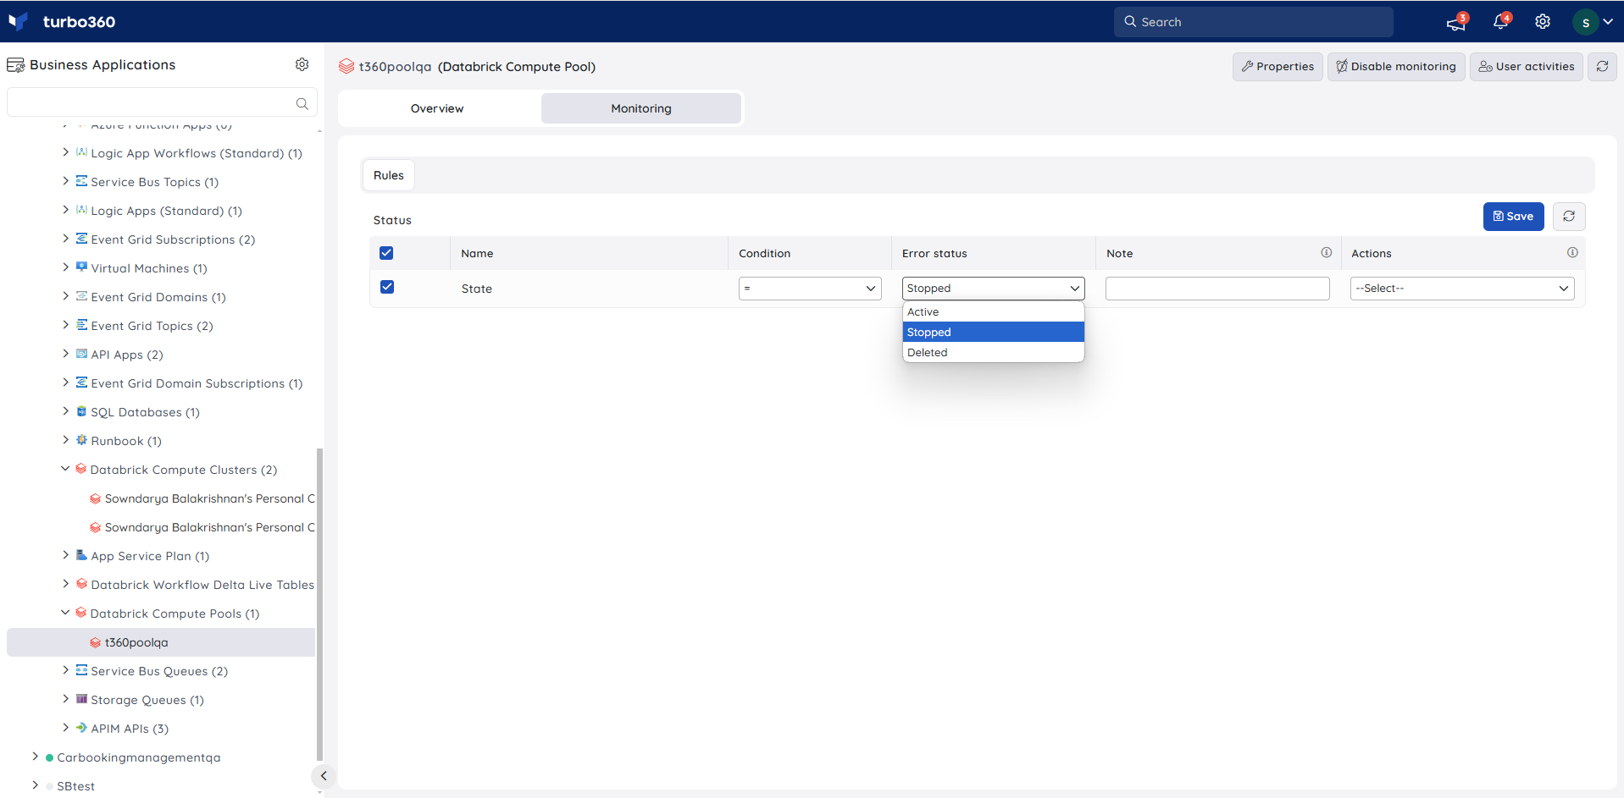Viewport: 1624px width, 798px height.
Task: Focus the Note input field for State
Action: [1217, 289]
